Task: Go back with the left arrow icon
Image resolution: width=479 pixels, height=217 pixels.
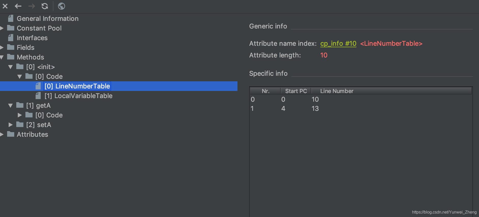Action: [x=18, y=6]
